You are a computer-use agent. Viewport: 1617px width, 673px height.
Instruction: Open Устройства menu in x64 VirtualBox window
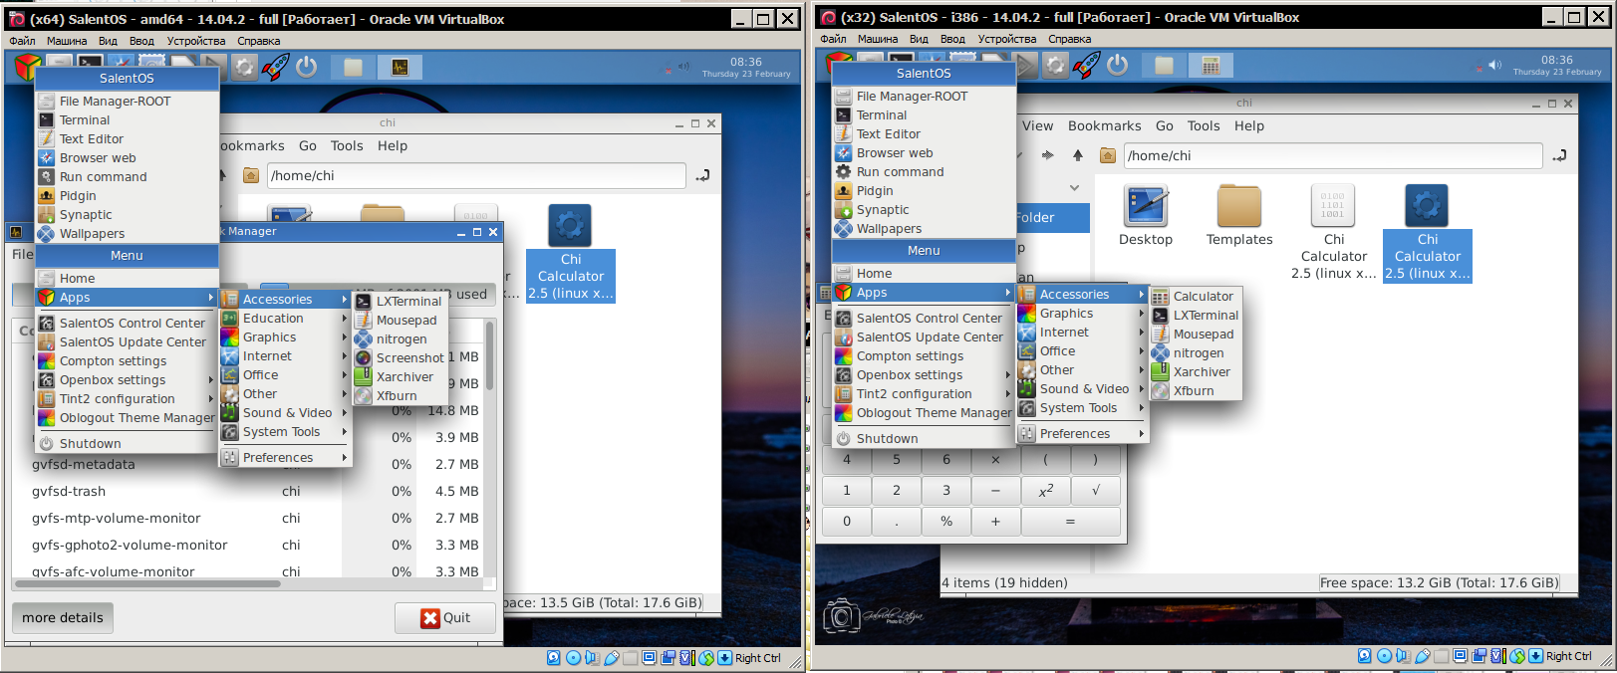click(196, 42)
